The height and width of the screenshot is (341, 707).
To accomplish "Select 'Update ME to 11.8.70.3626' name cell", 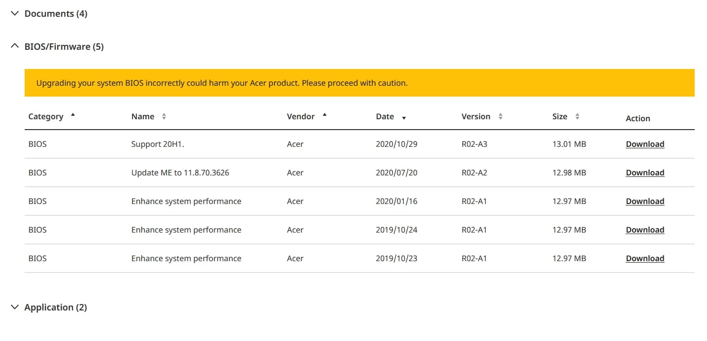I will [180, 173].
